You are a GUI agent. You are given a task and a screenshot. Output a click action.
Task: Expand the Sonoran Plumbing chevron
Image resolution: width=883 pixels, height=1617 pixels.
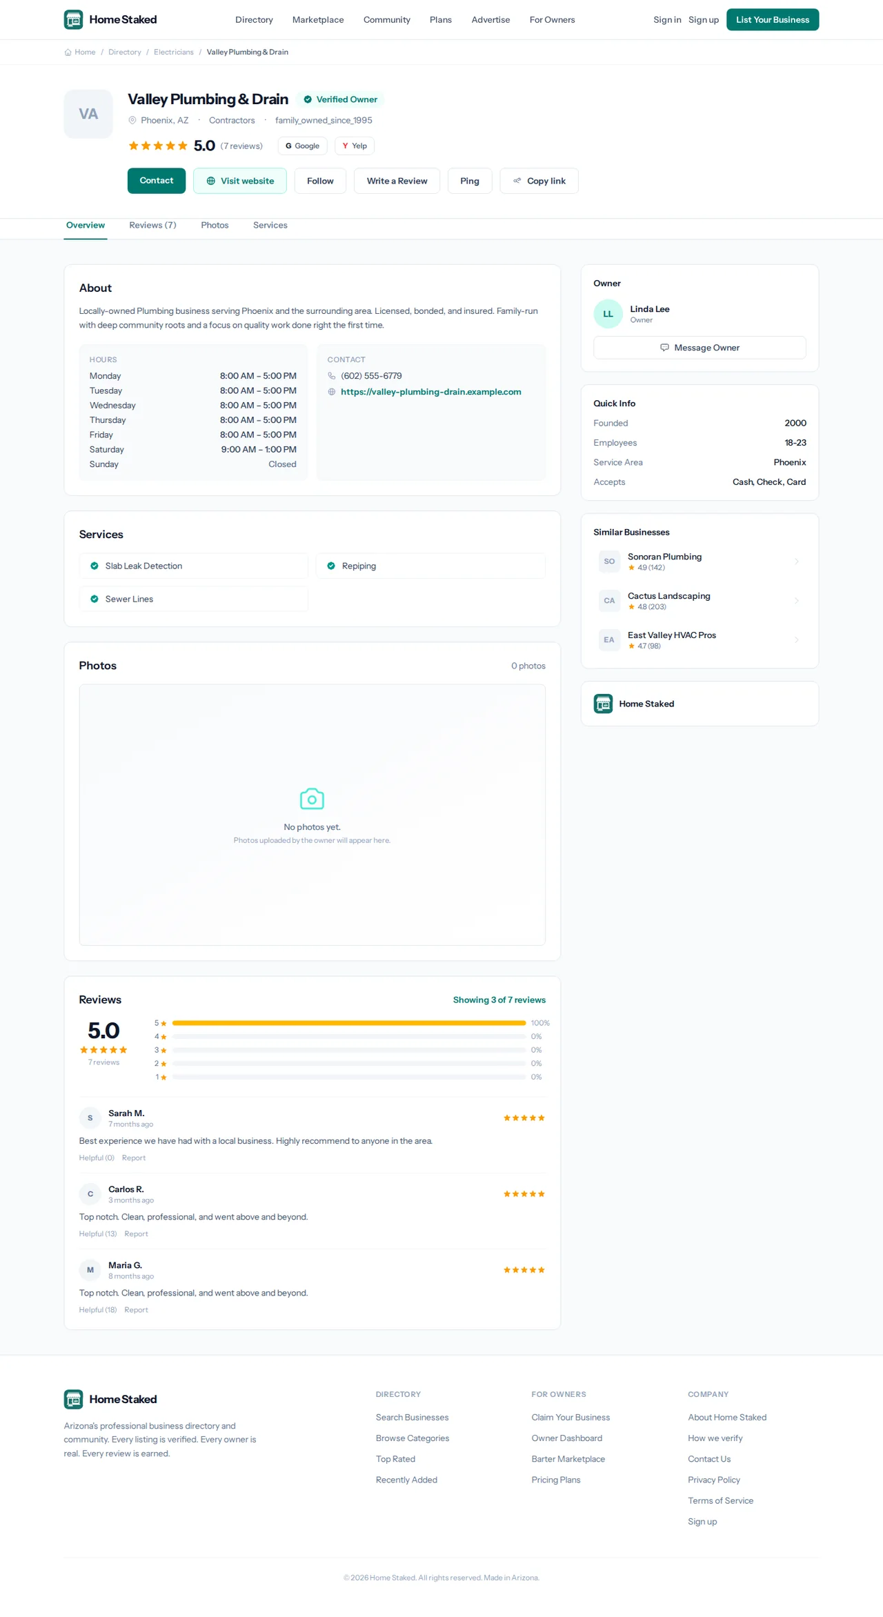point(796,562)
